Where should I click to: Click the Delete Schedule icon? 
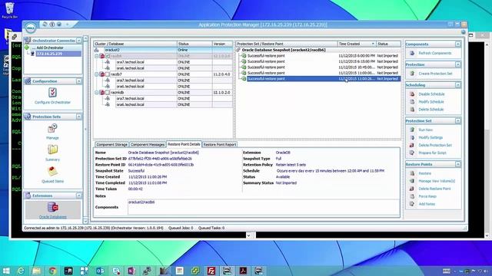click(x=412, y=110)
